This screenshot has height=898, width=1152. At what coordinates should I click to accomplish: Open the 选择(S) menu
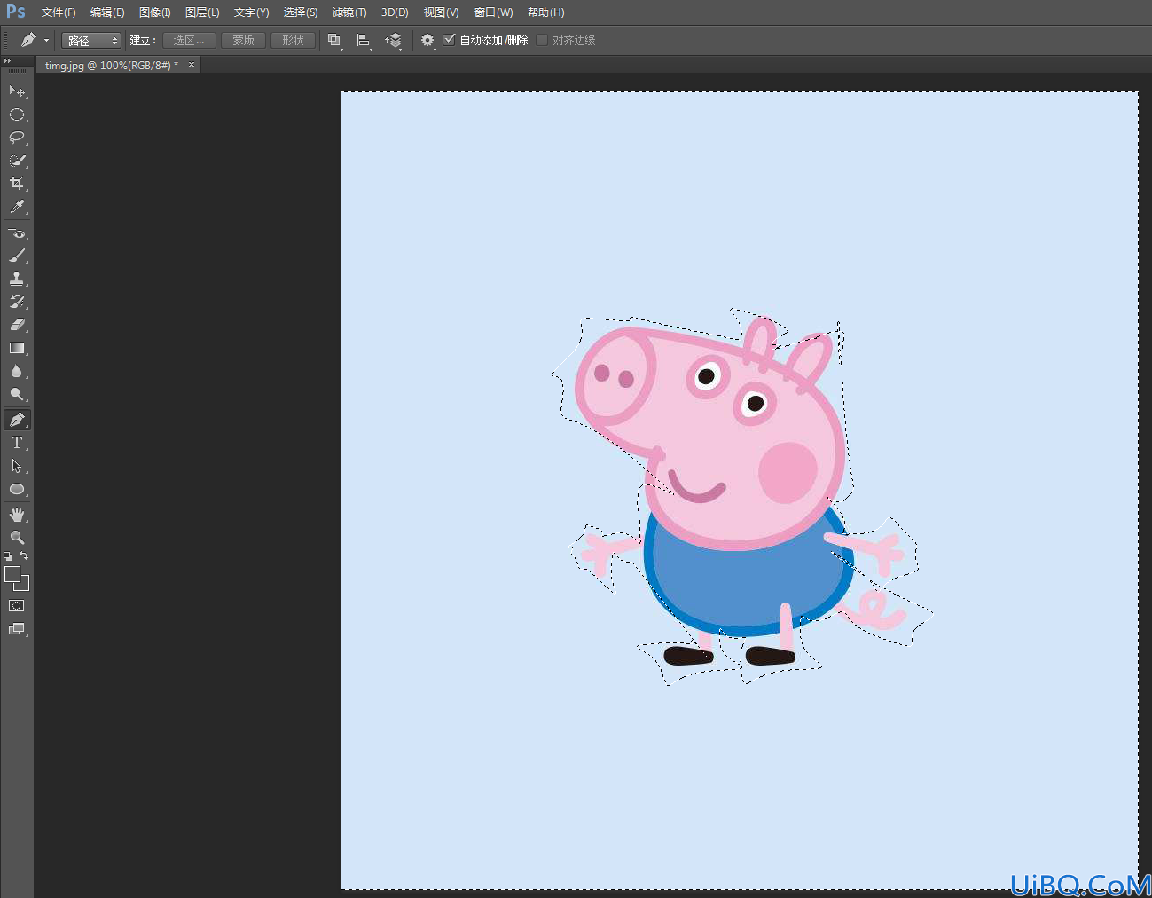click(301, 12)
